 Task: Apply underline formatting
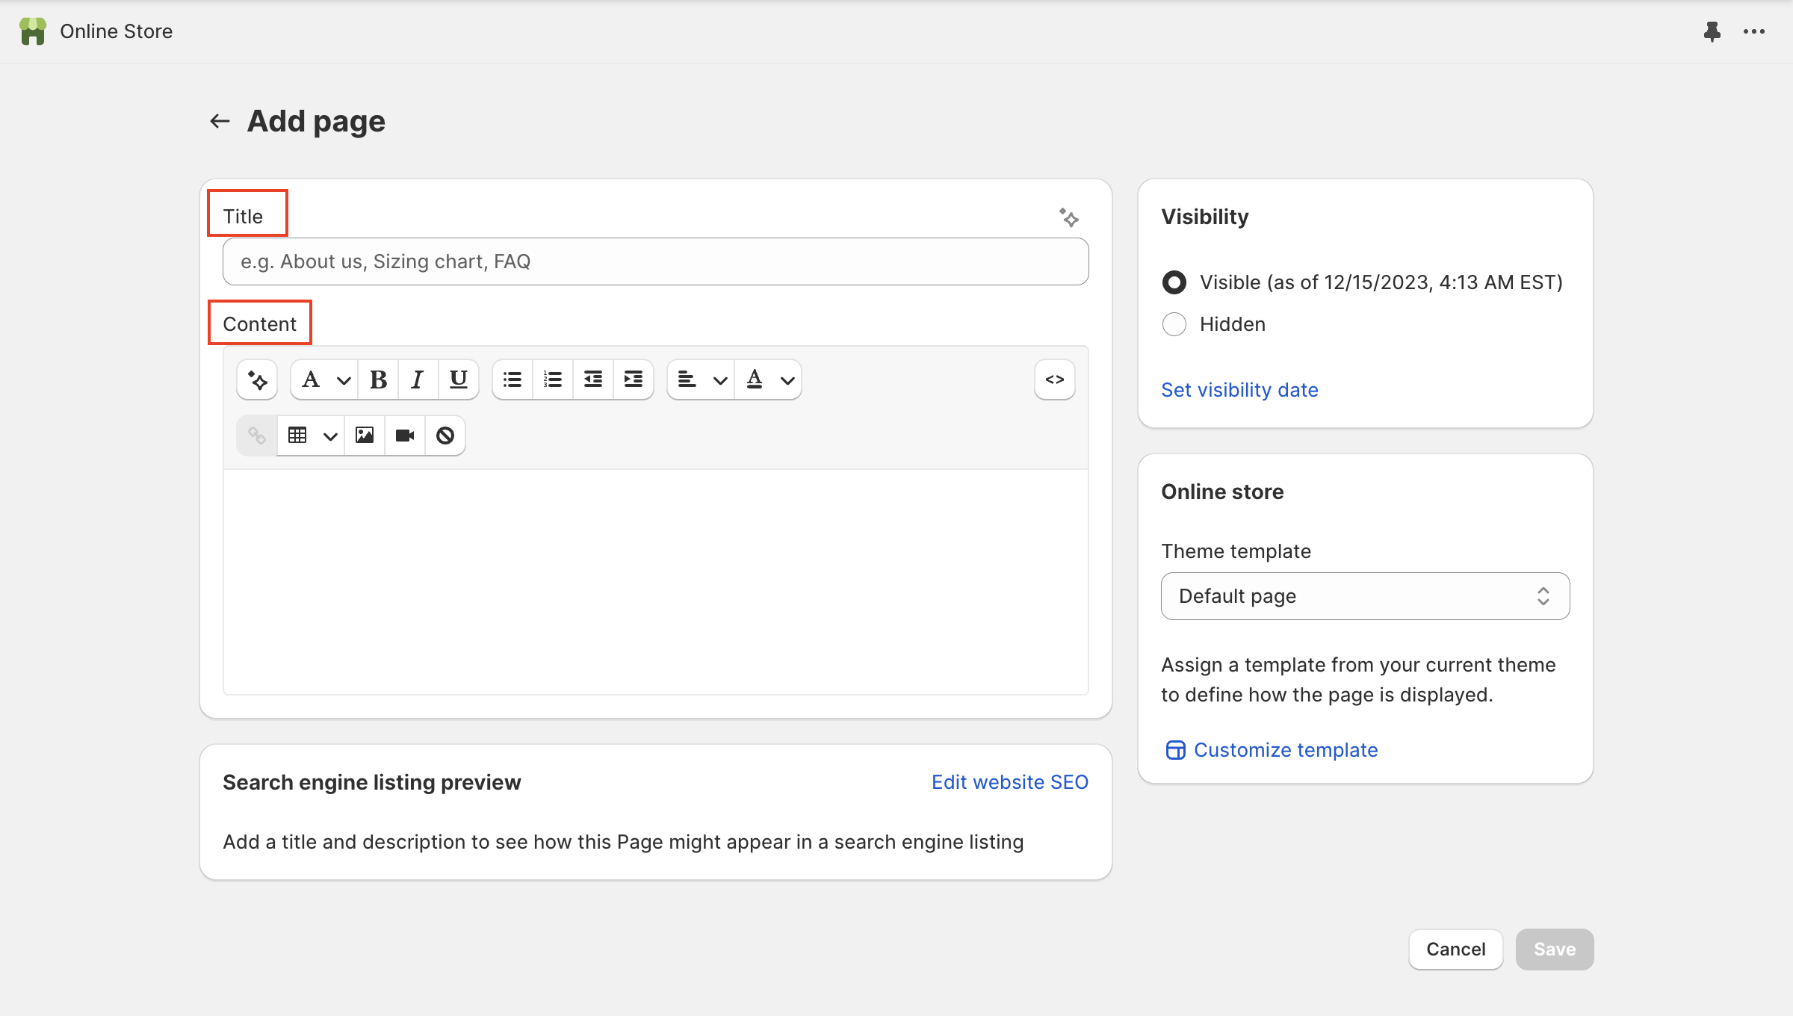pyautogui.click(x=458, y=380)
